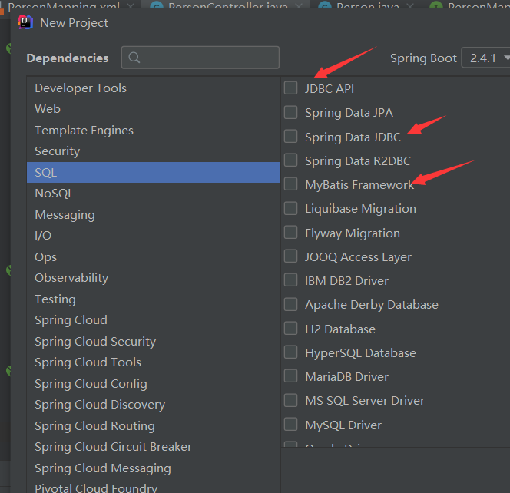The image size is (510, 493).
Task: Choose the Security category
Action: pyautogui.click(x=153, y=151)
